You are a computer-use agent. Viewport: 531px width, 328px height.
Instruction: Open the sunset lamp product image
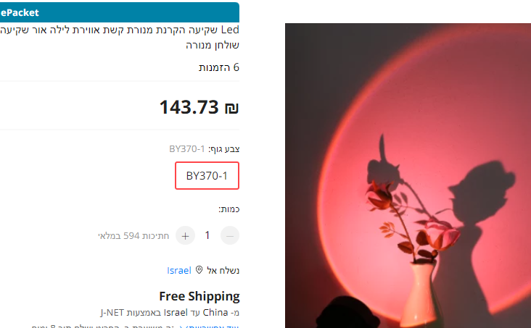click(x=408, y=175)
